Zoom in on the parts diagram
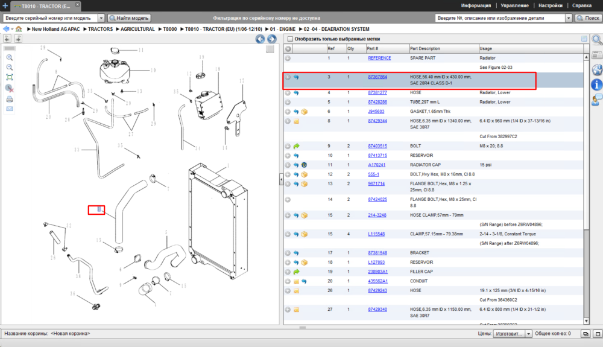 coord(10,58)
